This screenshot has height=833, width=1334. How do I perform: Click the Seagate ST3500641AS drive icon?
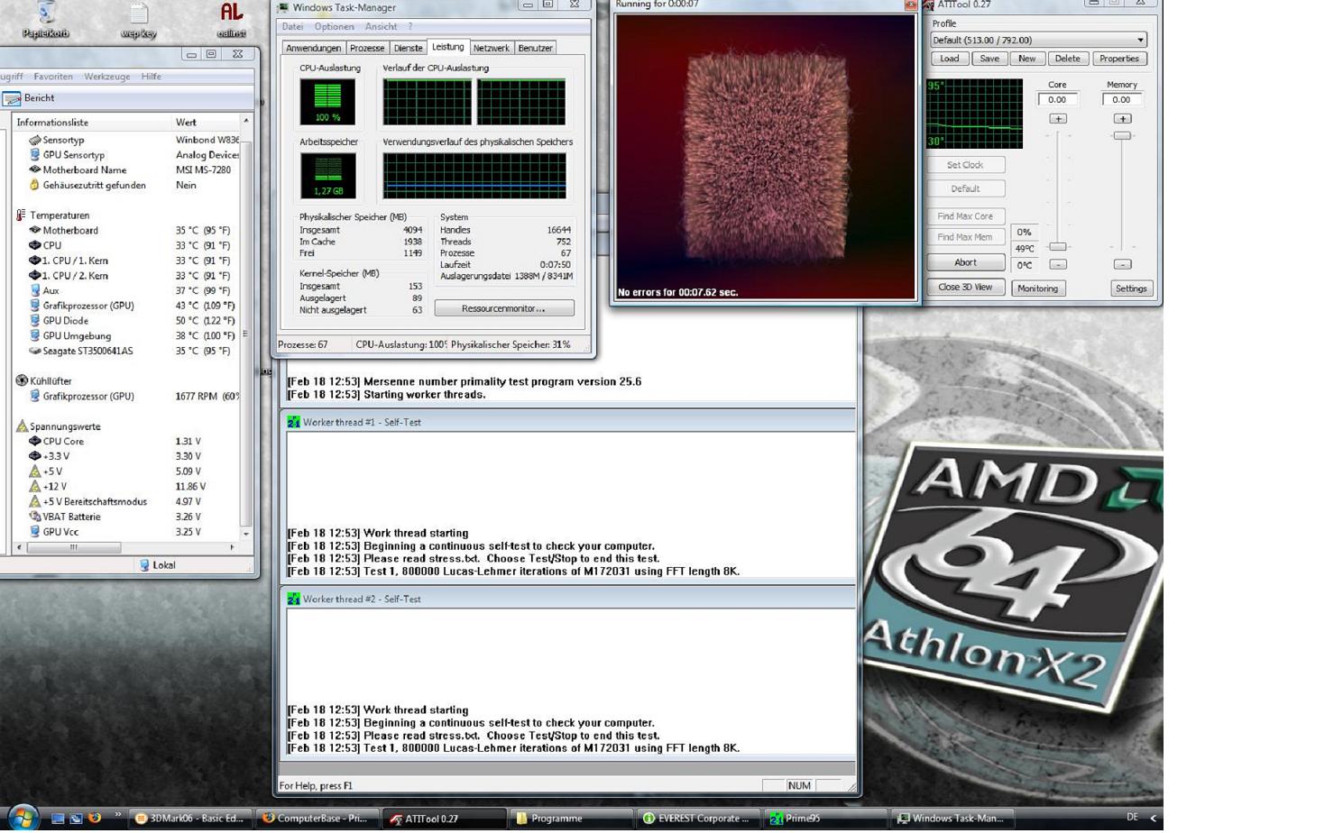(34, 351)
